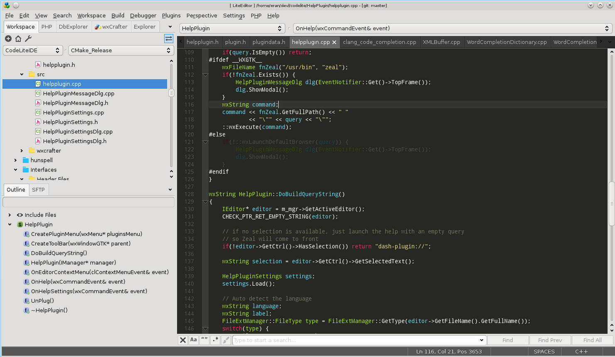
Task: Toggle highlight matches marker button in find bar
Action: point(226,340)
